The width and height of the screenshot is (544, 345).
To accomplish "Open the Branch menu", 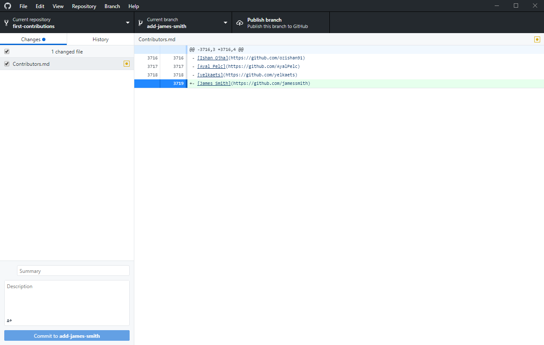I will click(112, 6).
